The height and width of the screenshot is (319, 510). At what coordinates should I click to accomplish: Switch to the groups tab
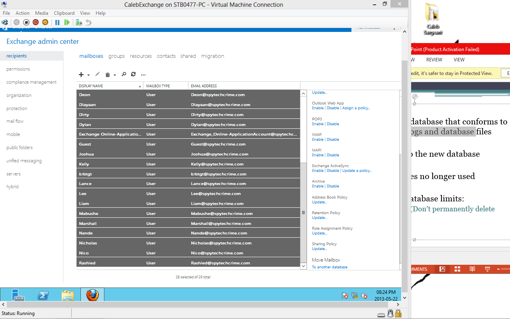(x=117, y=56)
